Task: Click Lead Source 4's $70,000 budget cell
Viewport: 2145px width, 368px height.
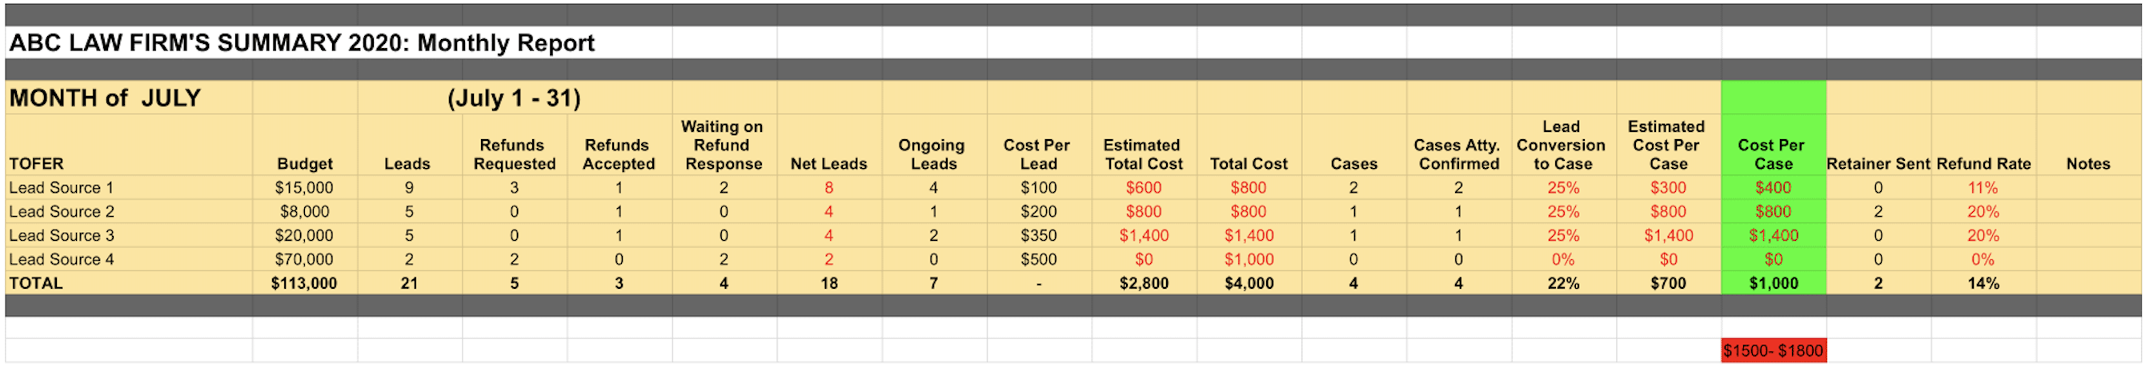Action: (x=304, y=260)
